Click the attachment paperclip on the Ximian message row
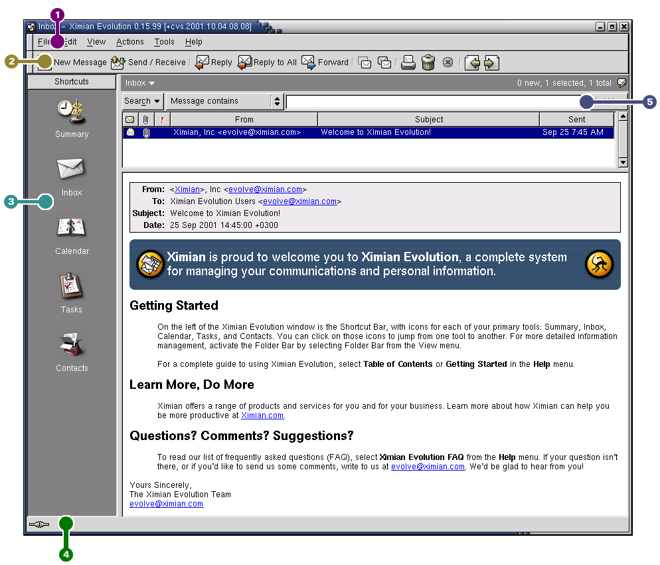This screenshot has width=660, height=565. [146, 133]
